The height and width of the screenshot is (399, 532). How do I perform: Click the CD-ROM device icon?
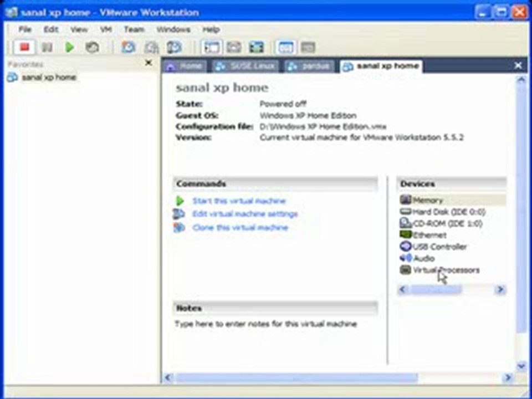pyautogui.click(x=406, y=223)
